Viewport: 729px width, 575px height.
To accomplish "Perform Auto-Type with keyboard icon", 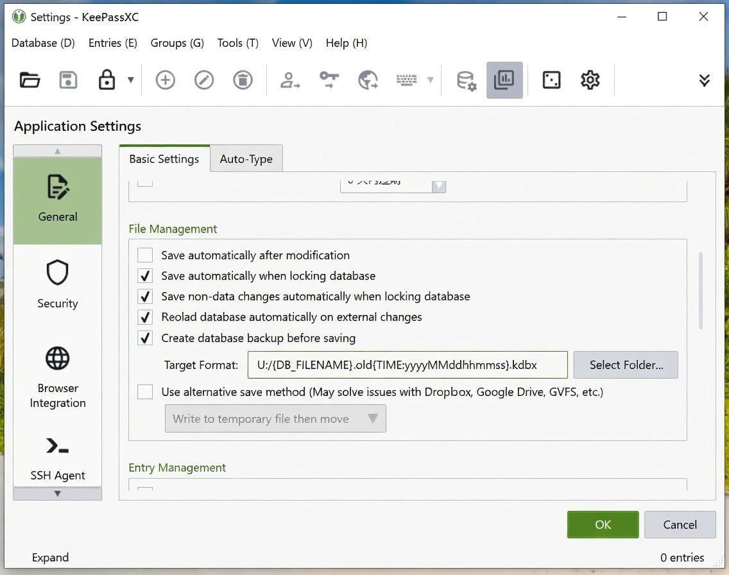I will click(406, 80).
